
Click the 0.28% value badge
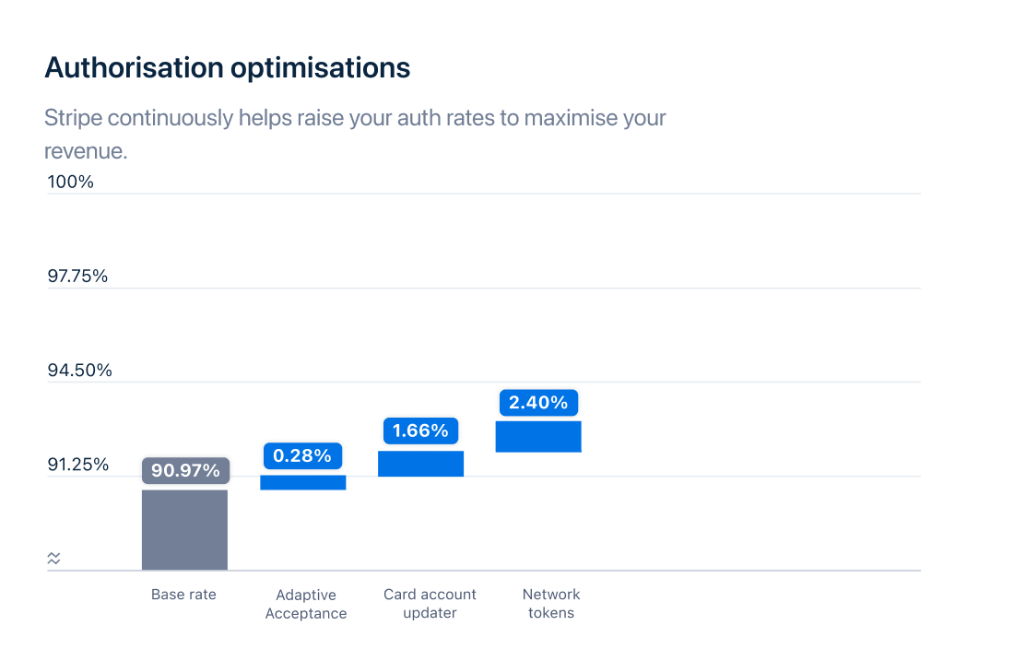click(303, 455)
